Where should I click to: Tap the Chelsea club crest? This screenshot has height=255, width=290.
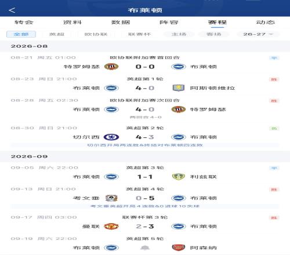coord(111,137)
